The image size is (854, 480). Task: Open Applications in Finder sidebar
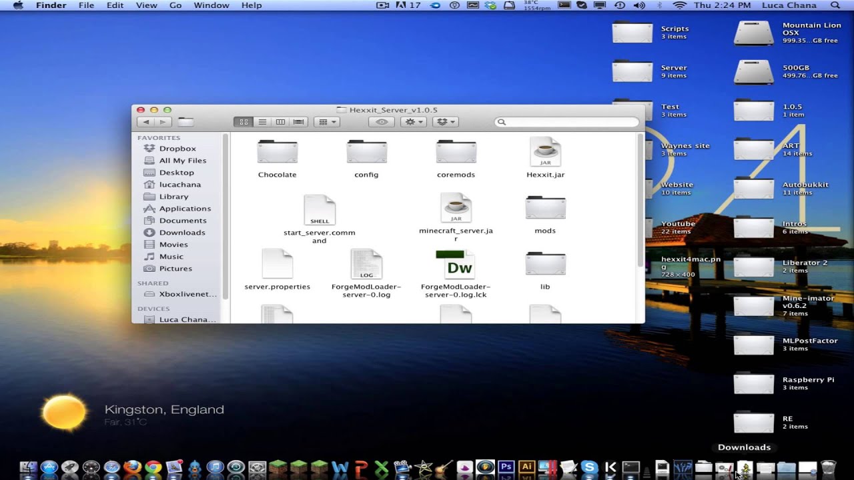(185, 209)
